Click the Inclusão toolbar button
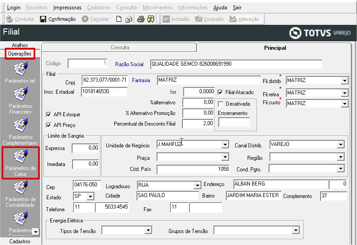 click(176, 19)
